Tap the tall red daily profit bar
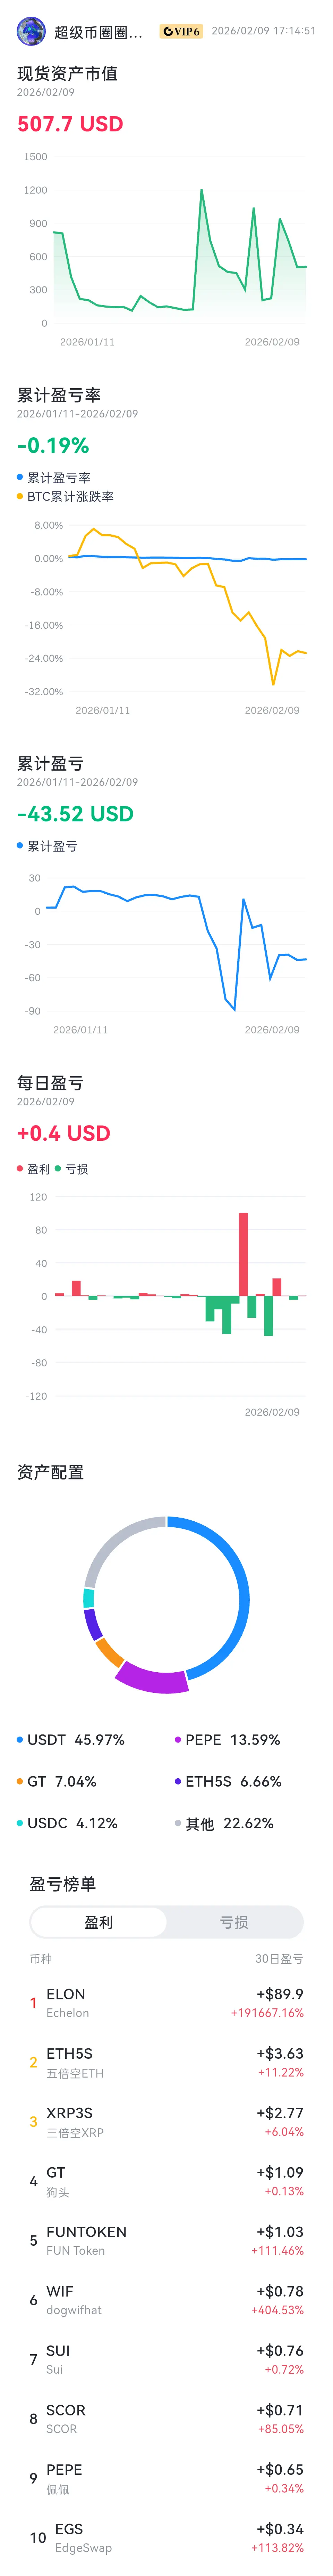Image resolution: width=333 pixels, height=2576 pixels. (x=243, y=1254)
